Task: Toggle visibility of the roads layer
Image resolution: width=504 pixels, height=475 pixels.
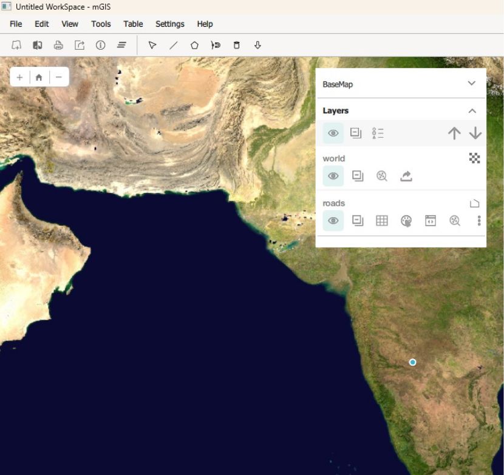Action: (333, 221)
